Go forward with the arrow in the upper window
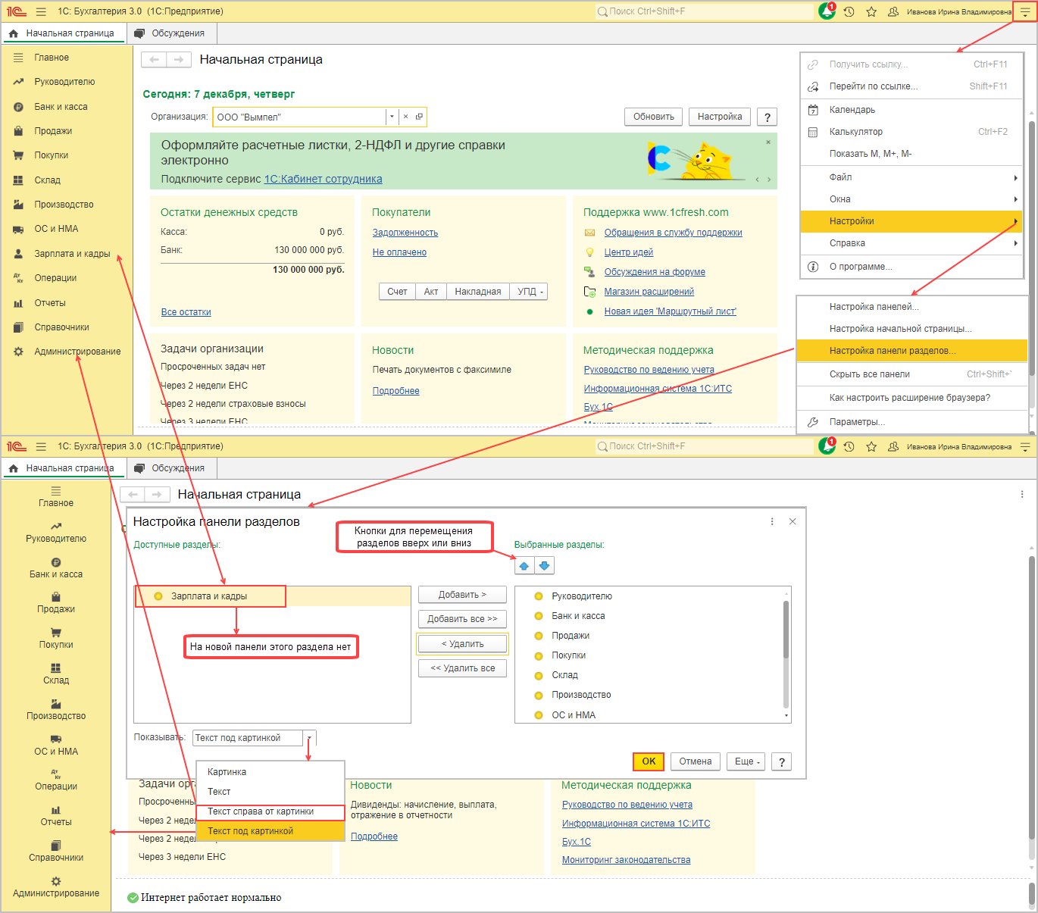Screen dimensions: 1038x913 (179, 60)
